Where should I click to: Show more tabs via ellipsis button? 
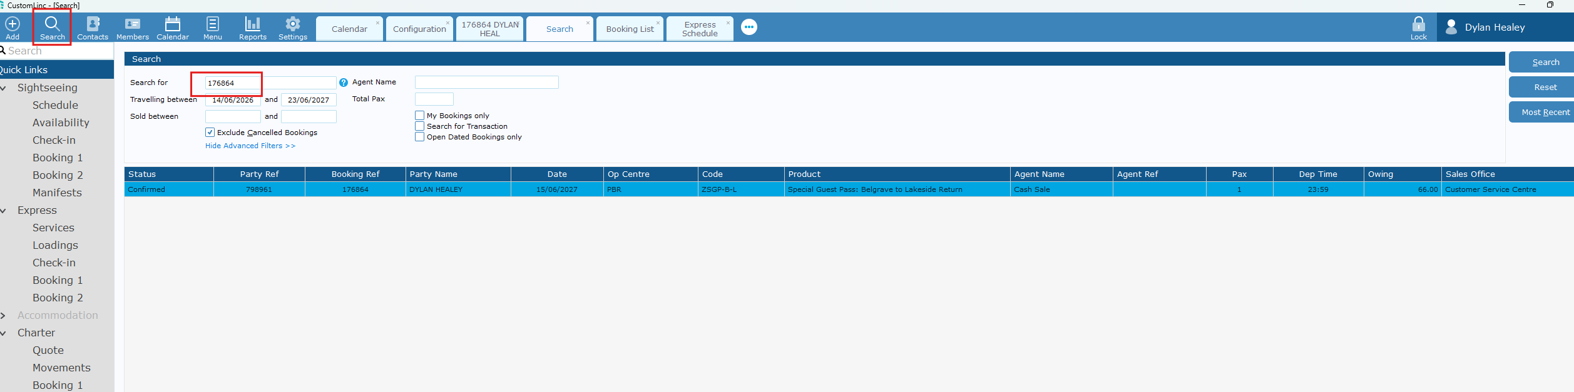pos(749,28)
